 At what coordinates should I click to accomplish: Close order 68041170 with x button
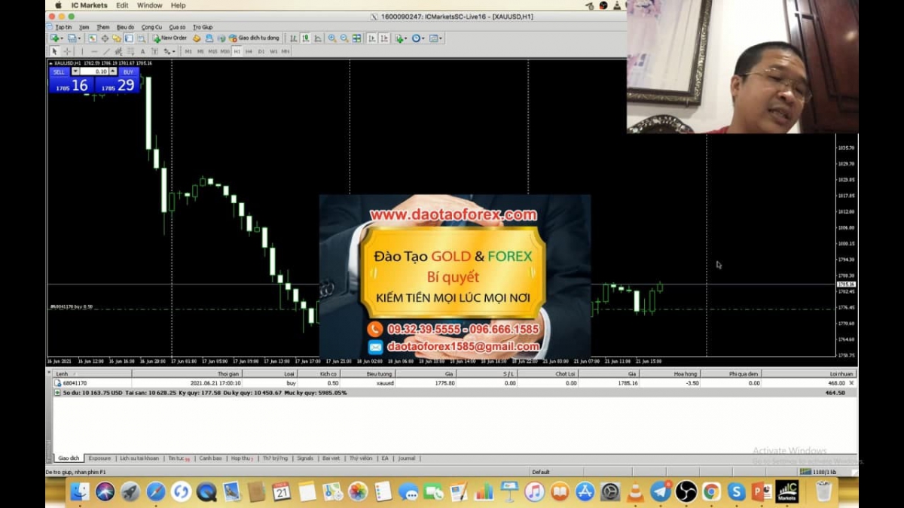tap(852, 383)
